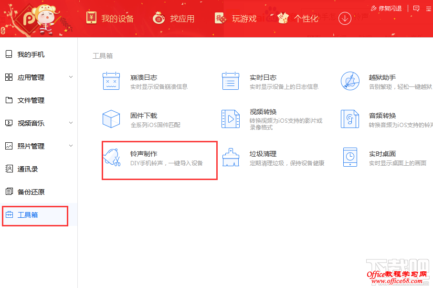The width and height of the screenshot is (433, 288).
Task: Click the 工具箱 section heading
Action: pyautogui.click(x=103, y=56)
